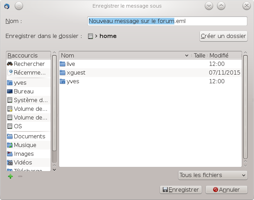Sort the list by Modifié column
This screenshot has height=200, width=254.
[224, 55]
